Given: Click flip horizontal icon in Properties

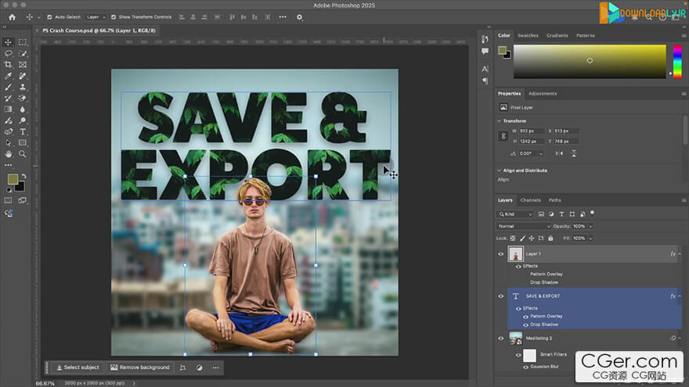Looking at the screenshot, I should pos(558,153).
